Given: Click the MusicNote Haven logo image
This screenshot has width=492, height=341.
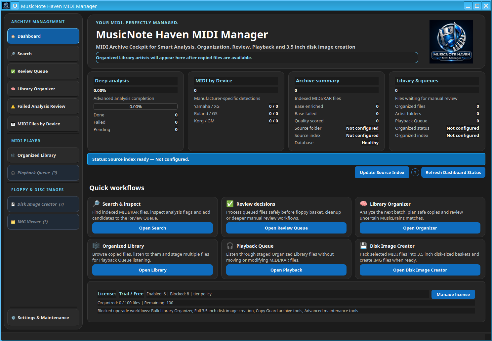Looking at the screenshot, I should (x=451, y=42).
